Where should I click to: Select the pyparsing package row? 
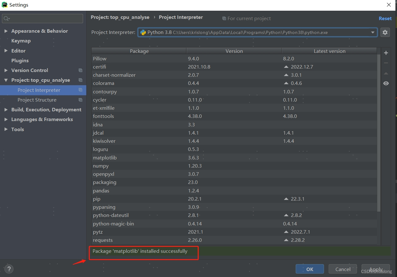234,207
